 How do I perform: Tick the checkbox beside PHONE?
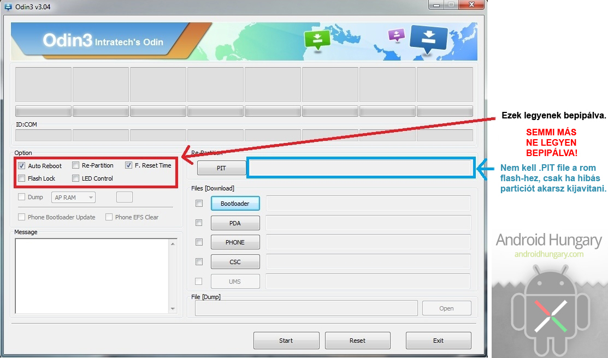point(199,242)
